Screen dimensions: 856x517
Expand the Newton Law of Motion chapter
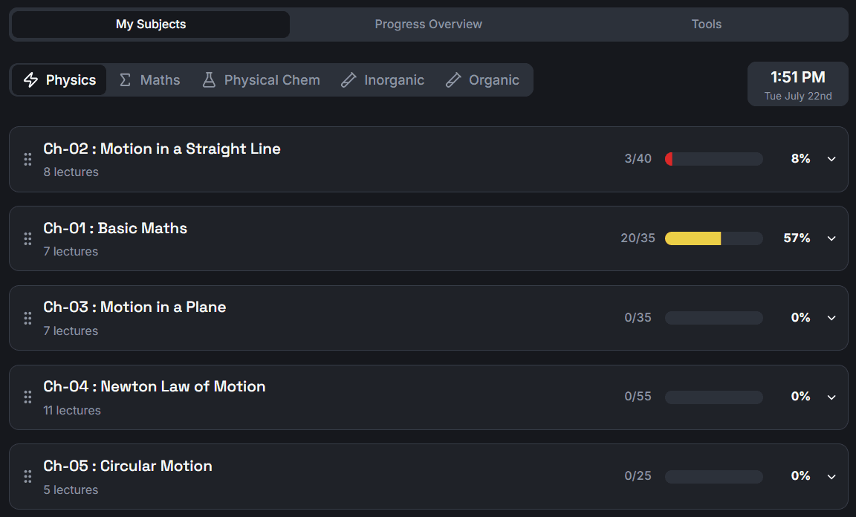tap(831, 397)
